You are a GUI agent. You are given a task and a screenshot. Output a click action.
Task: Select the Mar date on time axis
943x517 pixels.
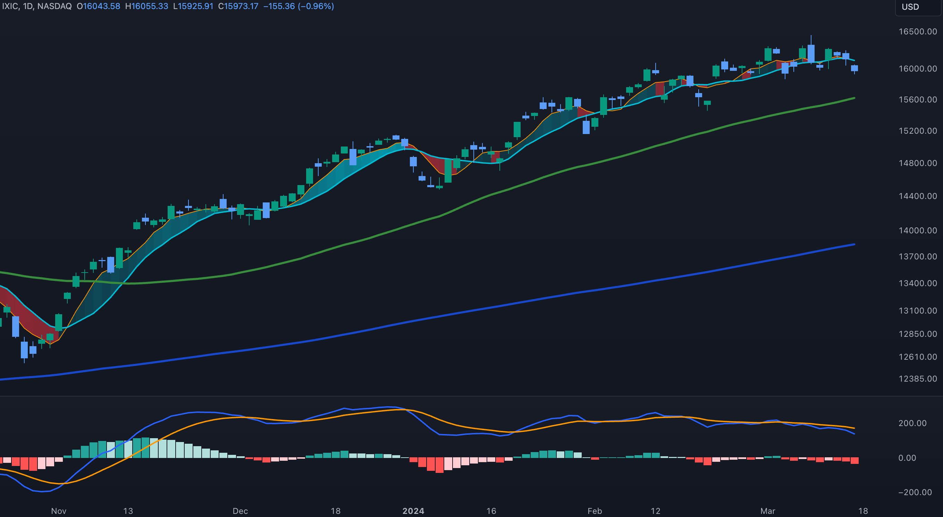point(768,511)
